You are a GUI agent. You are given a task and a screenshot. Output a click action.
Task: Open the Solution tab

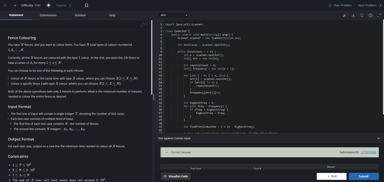80,15
